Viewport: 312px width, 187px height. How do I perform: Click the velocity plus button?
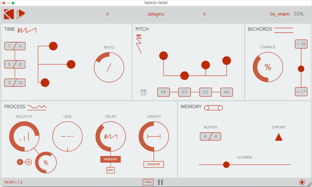(x=28, y=162)
